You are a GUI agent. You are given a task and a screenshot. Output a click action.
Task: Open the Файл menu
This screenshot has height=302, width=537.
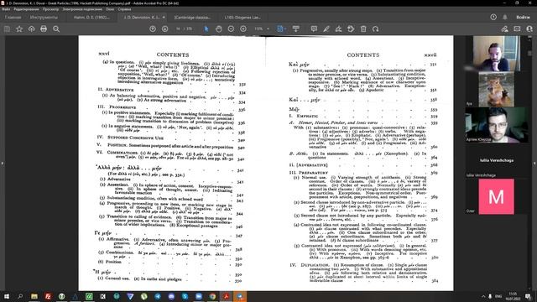[6, 9]
